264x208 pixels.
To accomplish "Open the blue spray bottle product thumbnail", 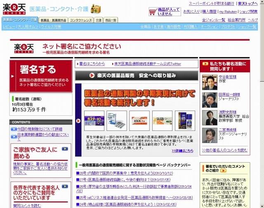I will (x=185, y=121).
